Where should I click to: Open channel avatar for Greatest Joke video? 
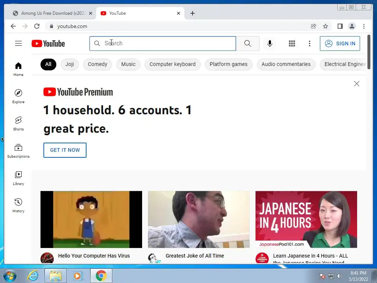pos(155,258)
